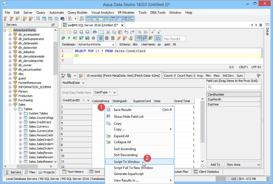Viewport: 273px width, 184px height.
Task: Click the trash can icon in status bar
Action: click(x=268, y=179)
